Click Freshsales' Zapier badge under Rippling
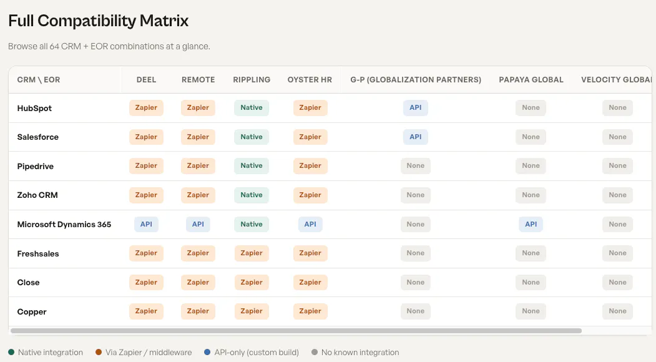Screen dimensions: 656x362 pos(252,253)
